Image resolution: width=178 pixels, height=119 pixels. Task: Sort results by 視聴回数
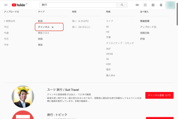tap(145, 33)
